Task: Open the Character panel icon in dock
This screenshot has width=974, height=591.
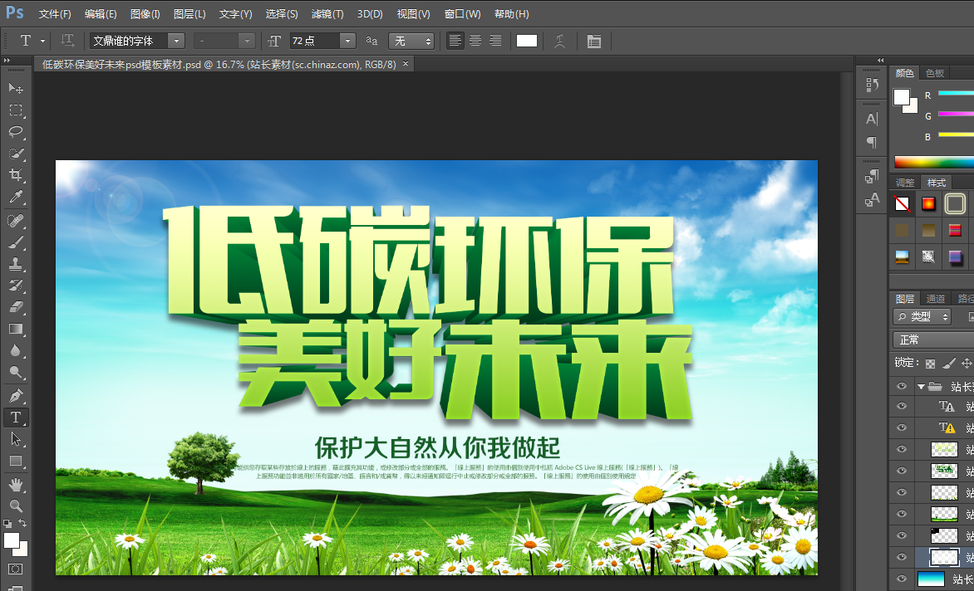Action: coord(872,119)
